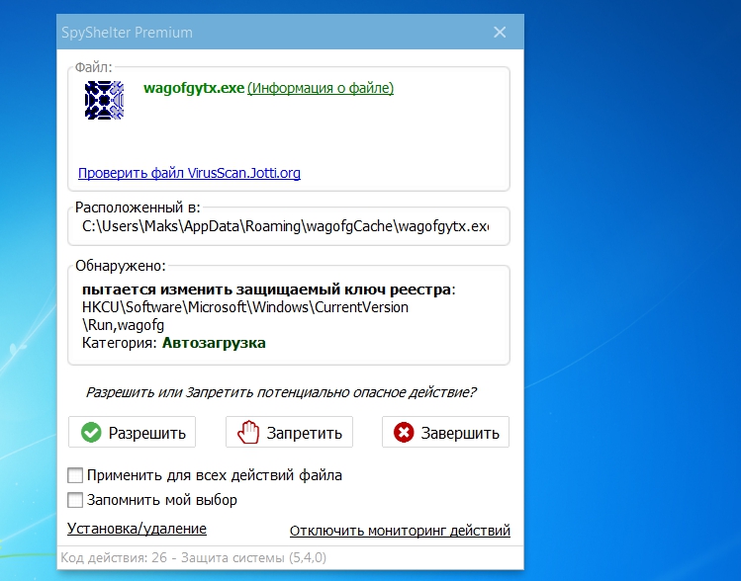Viewport: 741px width, 581px height.
Task: Open the Установка/удаление link
Action: 137,529
